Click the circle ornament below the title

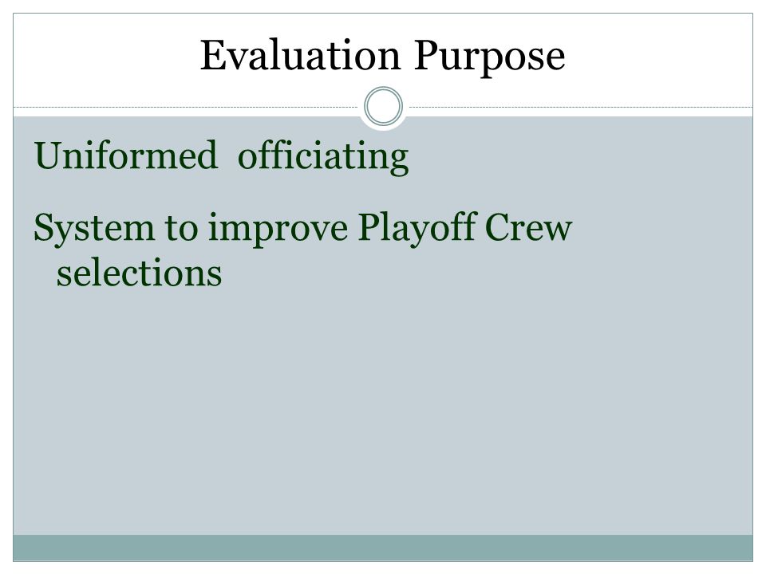[384, 106]
